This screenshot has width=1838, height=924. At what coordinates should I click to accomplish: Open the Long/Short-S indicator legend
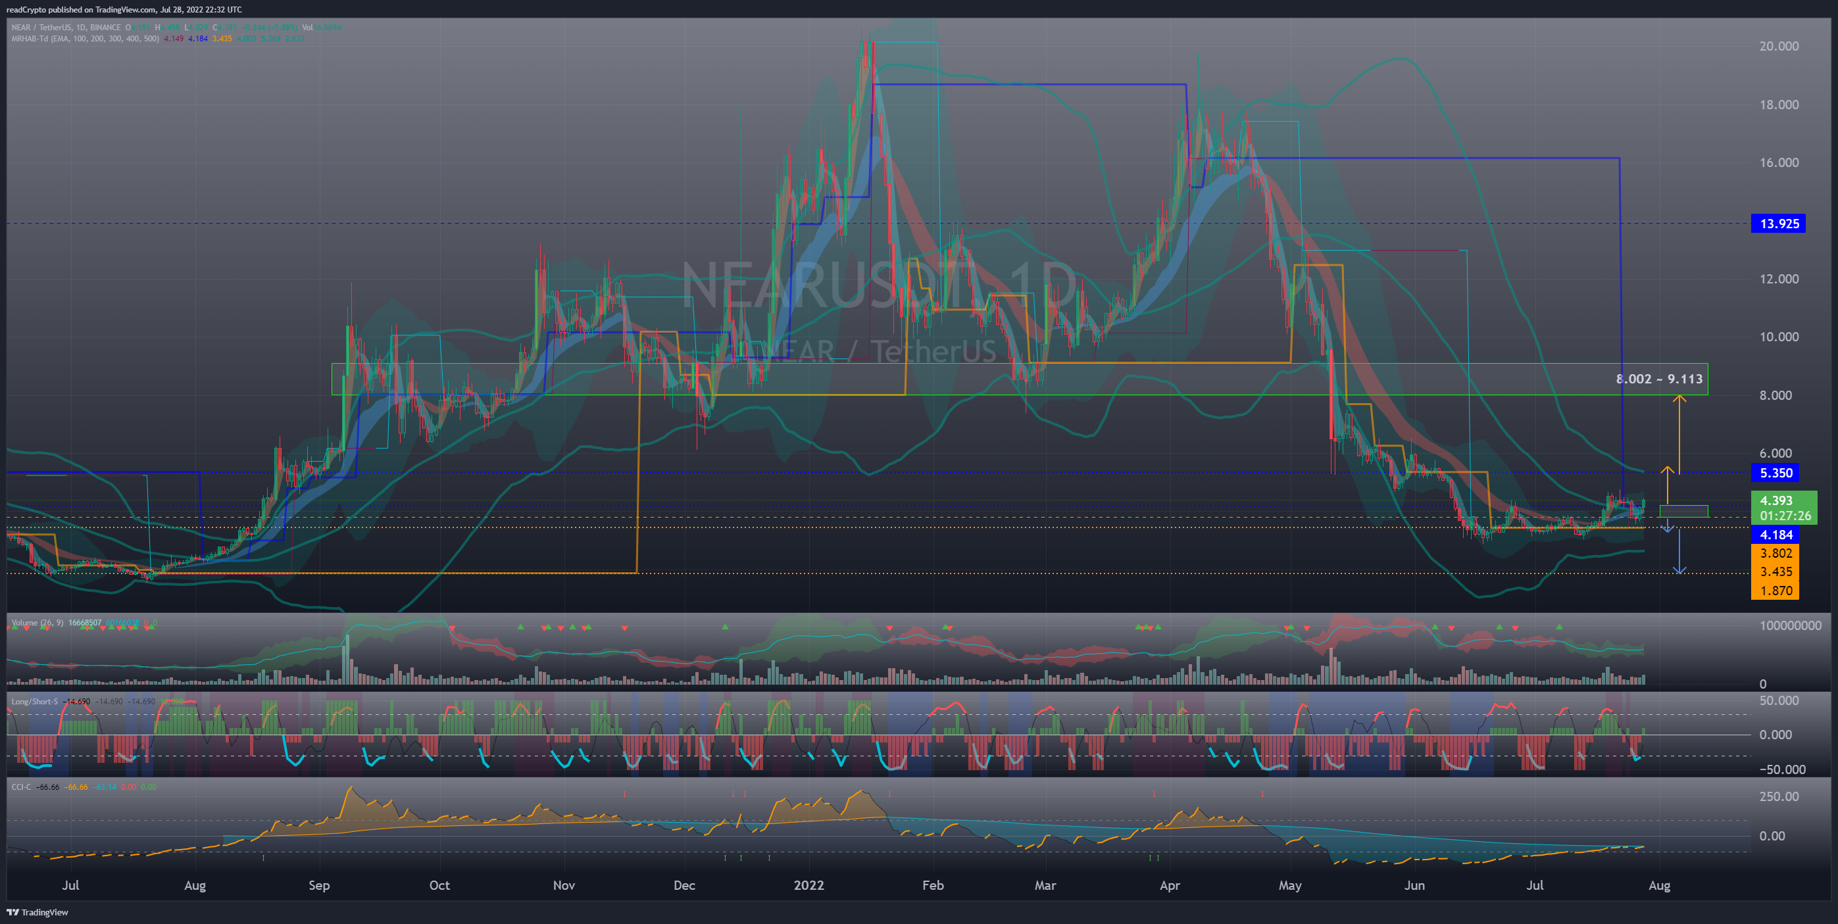(34, 701)
